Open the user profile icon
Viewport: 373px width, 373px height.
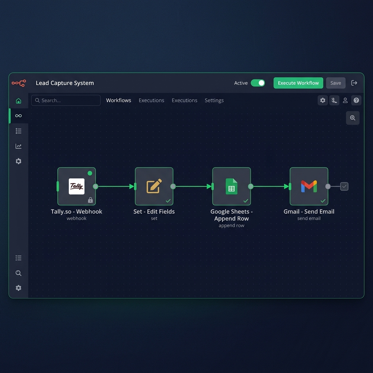pos(345,100)
